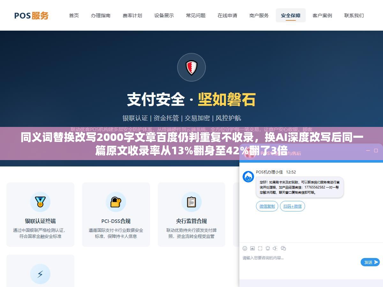Click the POS服务 site logo

(x=31, y=15)
